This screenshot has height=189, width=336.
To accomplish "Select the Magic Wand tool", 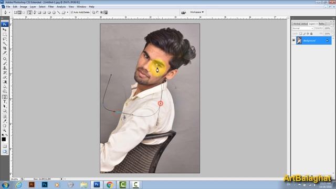I will point(4,44).
